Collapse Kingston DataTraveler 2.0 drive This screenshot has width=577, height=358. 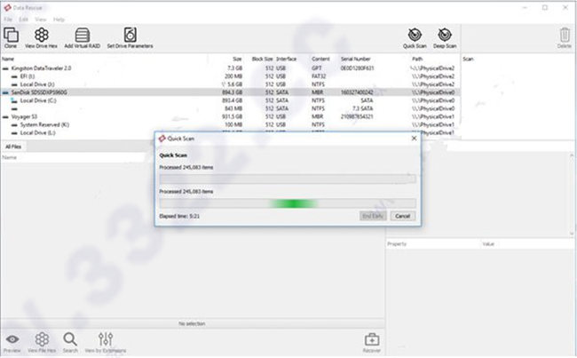pos(5,68)
